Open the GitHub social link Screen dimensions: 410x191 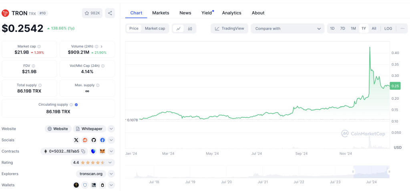pyautogui.click(x=94, y=140)
